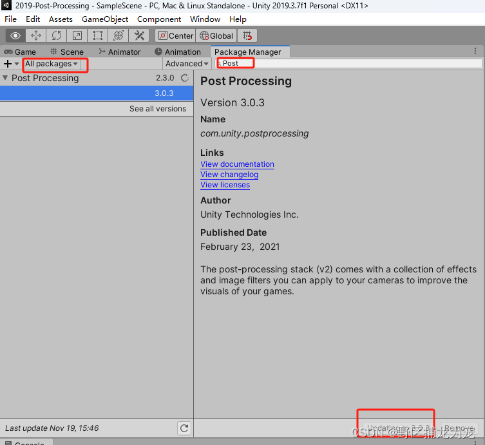Collapse the Post Processing package entry

pyautogui.click(x=5, y=78)
